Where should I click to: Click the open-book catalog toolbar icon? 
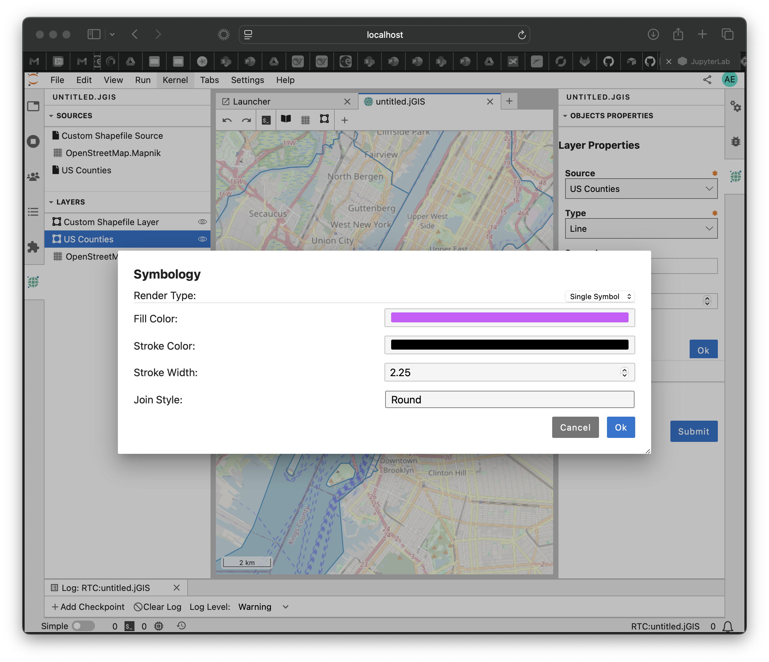286,120
